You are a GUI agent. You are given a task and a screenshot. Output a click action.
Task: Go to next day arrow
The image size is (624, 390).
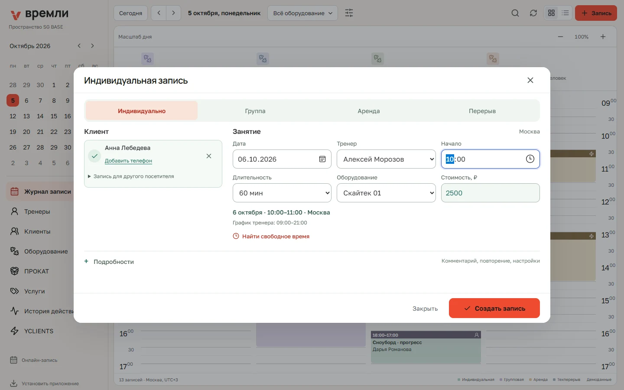(173, 13)
